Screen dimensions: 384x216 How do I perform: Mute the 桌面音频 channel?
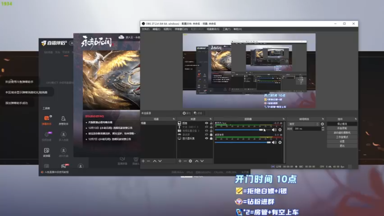[x=274, y=142]
